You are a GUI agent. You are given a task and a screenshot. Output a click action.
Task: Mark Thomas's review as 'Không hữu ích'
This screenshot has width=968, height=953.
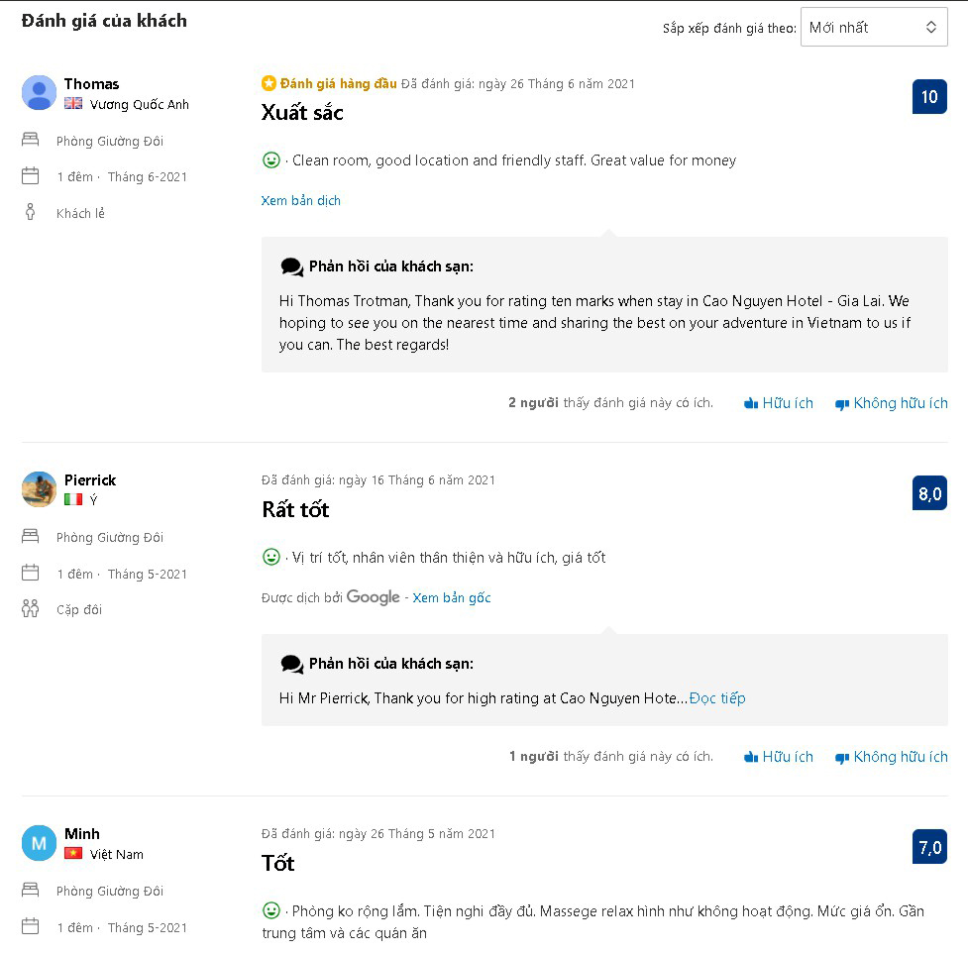pyautogui.click(x=891, y=403)
